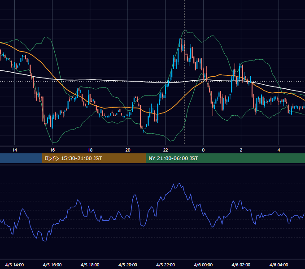Viewport: 305px width, 269px height.
Task: Click the 4/6 04:00 date label
Action: tap(279, 265)
